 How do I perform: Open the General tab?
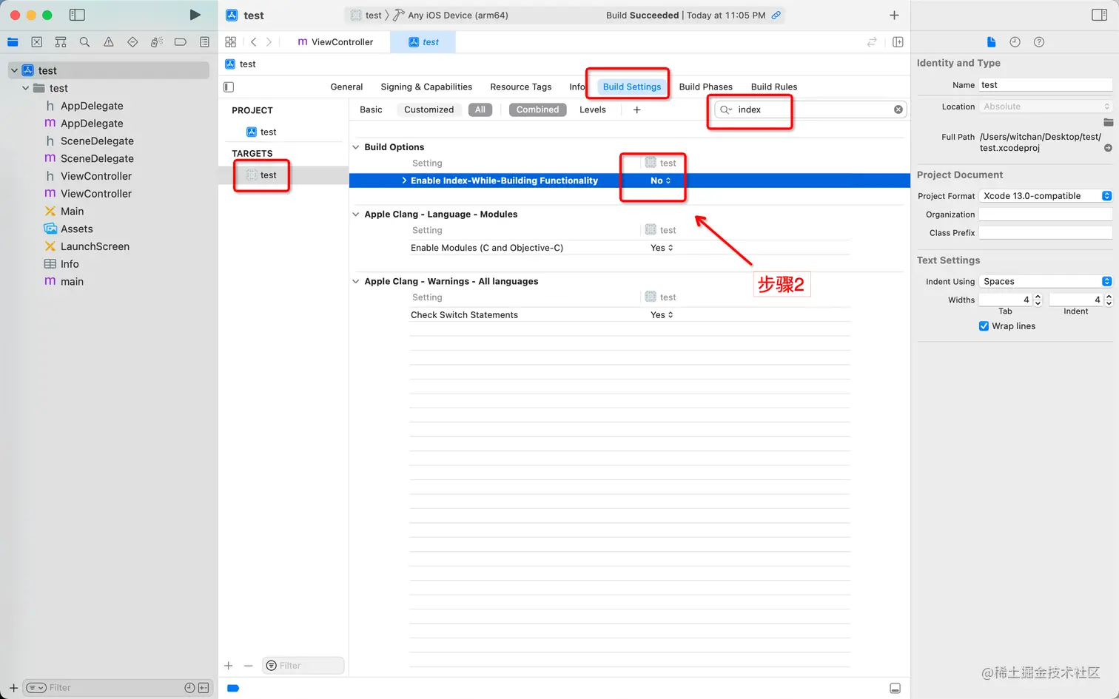[346, 87]
